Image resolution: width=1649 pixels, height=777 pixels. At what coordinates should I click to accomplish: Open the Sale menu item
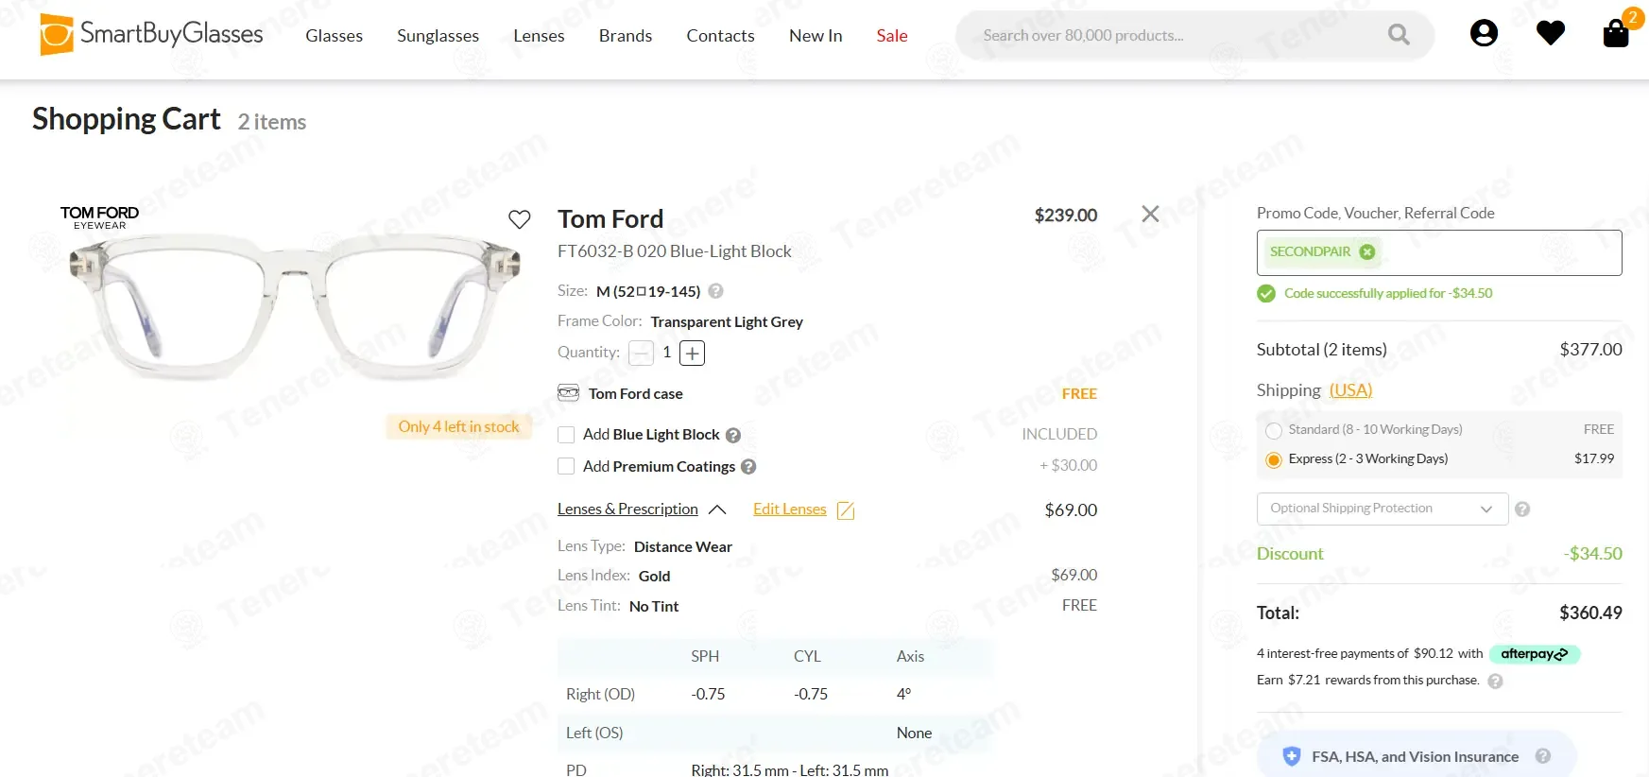click(x=892, y=36)
